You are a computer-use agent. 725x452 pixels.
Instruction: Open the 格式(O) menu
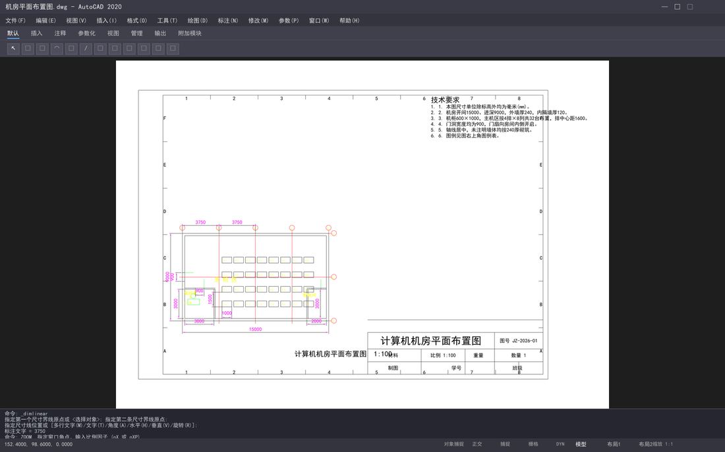coord(137,20)
